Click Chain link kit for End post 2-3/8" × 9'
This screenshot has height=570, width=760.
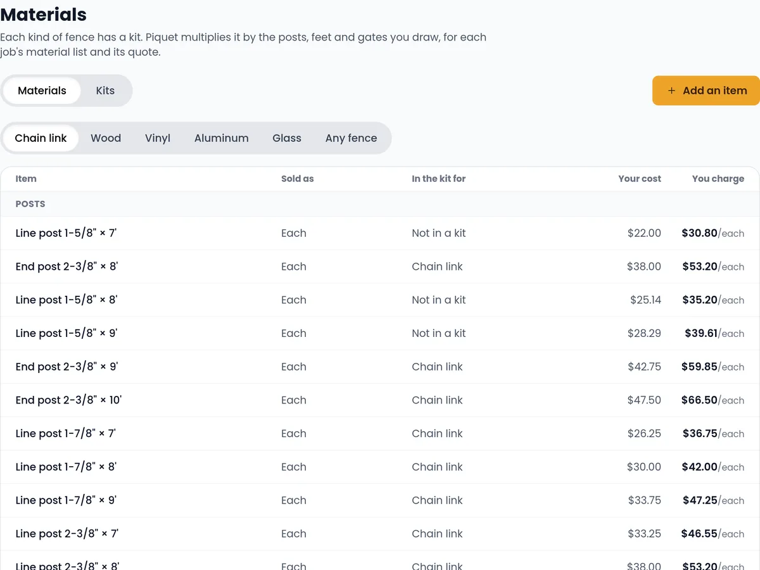coord(437,367)
